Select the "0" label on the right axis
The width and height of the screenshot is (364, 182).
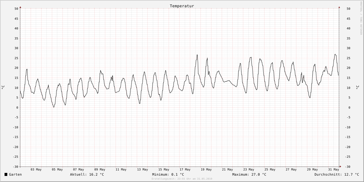pyautogui.click(x=349, y=108)
